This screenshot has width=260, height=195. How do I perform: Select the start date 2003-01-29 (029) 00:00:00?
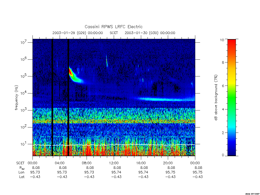coord(78,33)
